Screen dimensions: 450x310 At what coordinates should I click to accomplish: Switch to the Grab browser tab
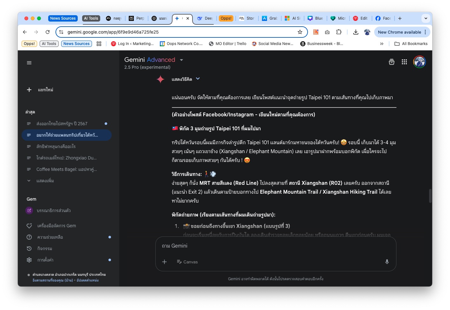pos(270,18)
